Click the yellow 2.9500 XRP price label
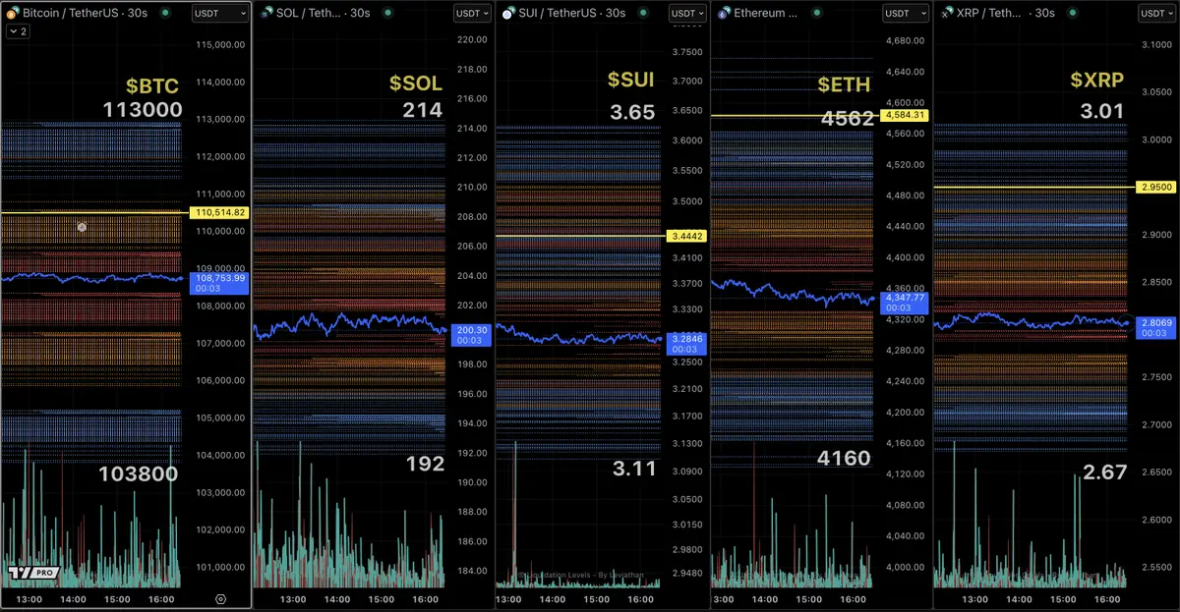Image resolution: width=1180 pixels, height=612 pixels. click(1157, 187)
